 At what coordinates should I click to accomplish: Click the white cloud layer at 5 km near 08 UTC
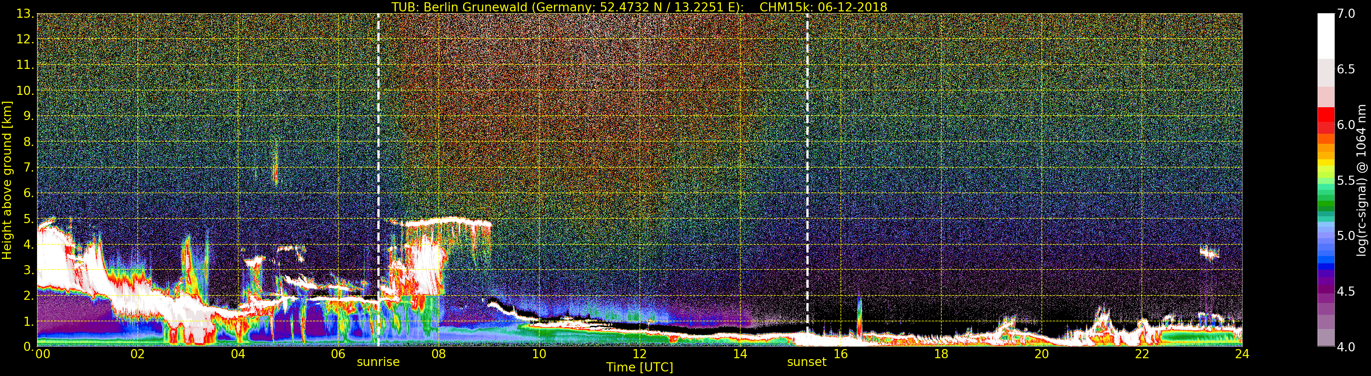click(x=447, y=221)
